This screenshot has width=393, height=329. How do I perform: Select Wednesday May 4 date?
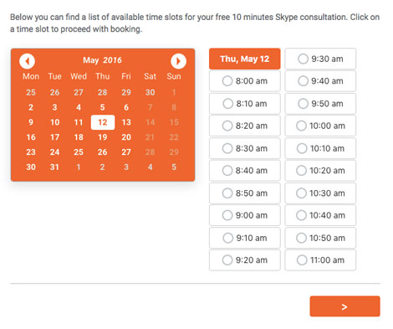click(x=79, y=107)
